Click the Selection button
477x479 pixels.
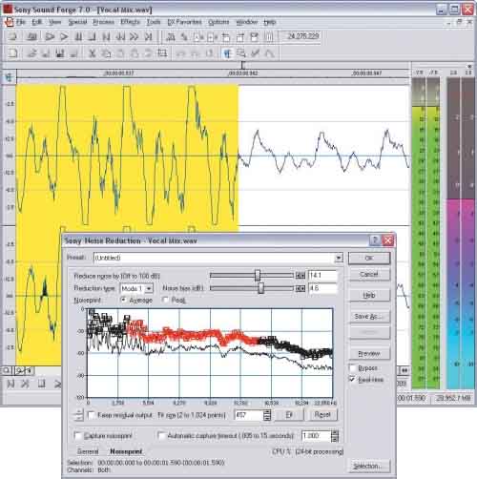pos(368,466)
